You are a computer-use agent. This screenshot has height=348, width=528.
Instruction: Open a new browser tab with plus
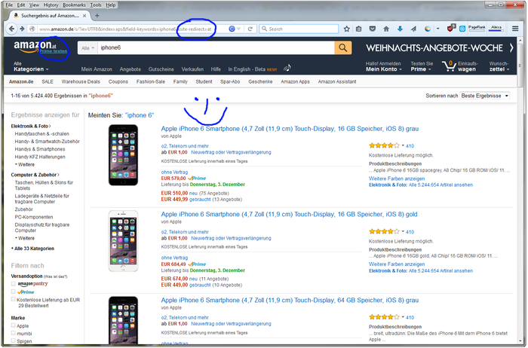click(97, 16)
